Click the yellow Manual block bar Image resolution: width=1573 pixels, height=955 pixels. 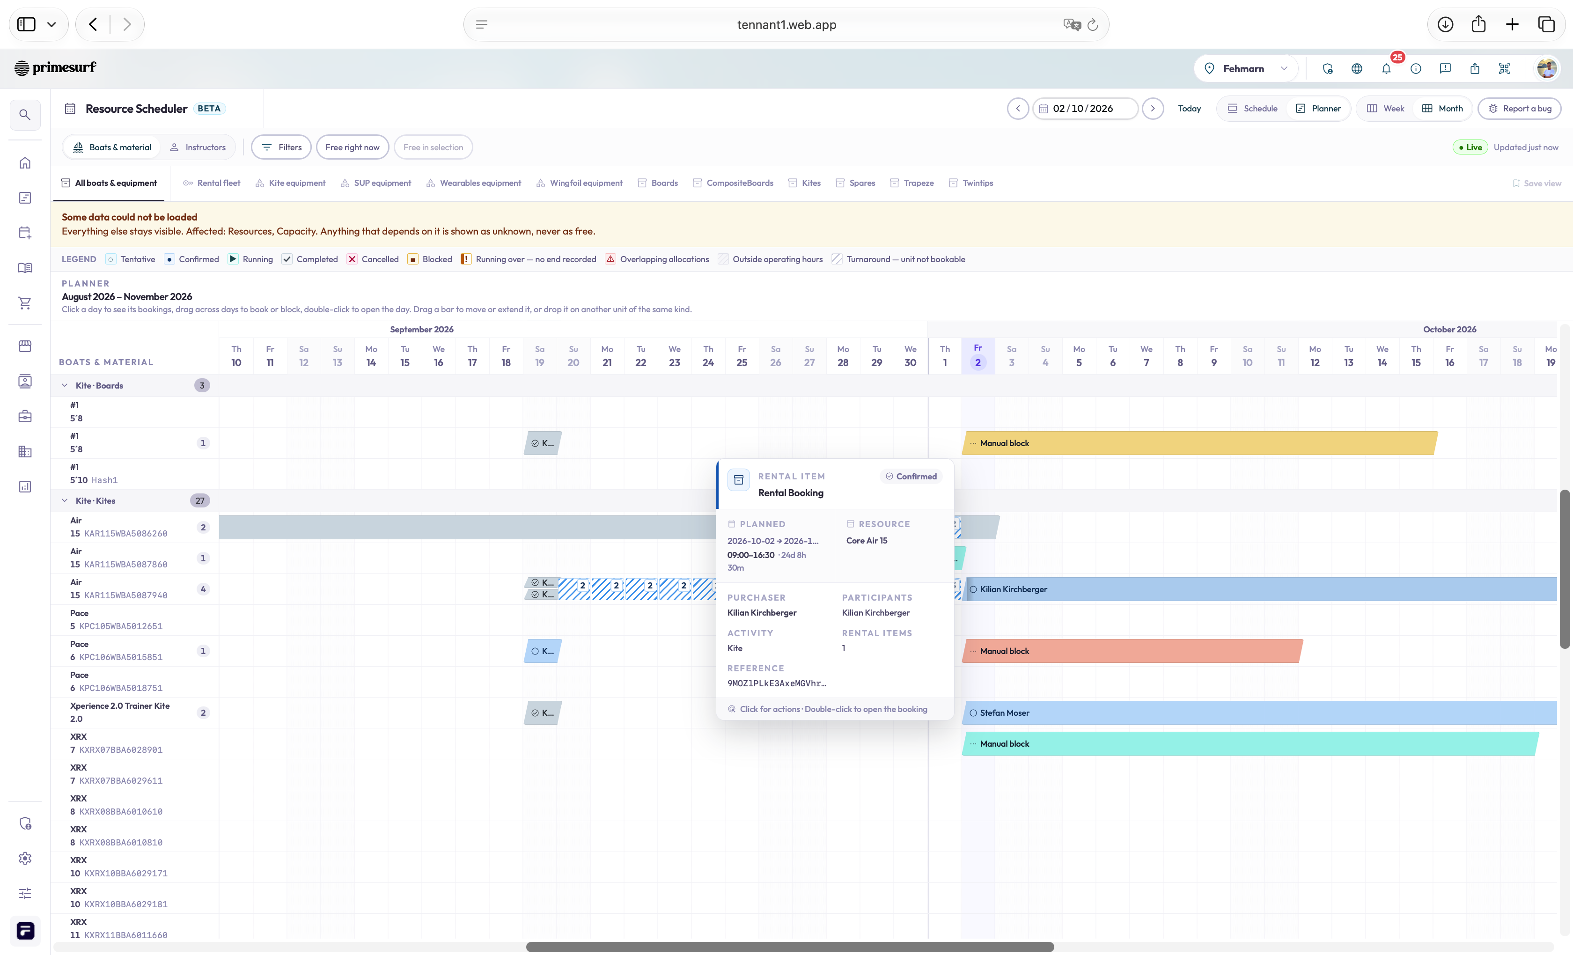click(1199, 443)
